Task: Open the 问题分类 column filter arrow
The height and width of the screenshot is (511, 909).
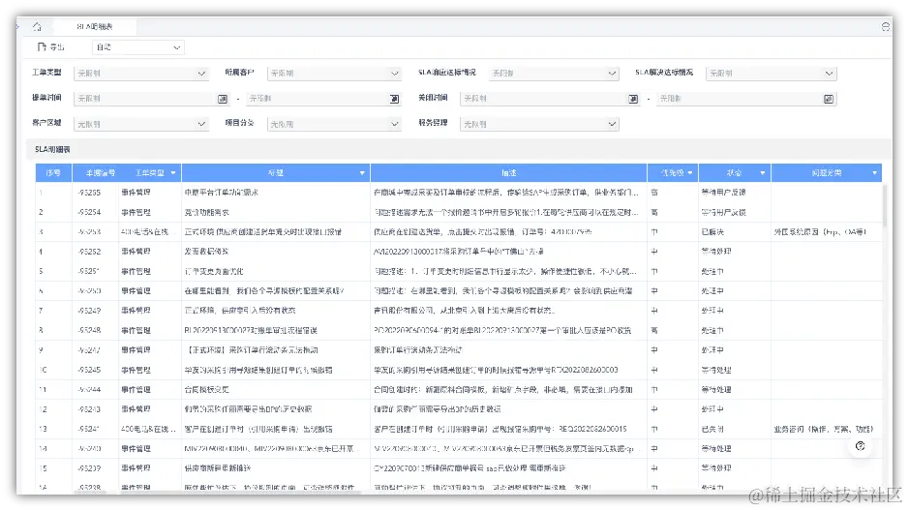Action: tap(874, 173)
